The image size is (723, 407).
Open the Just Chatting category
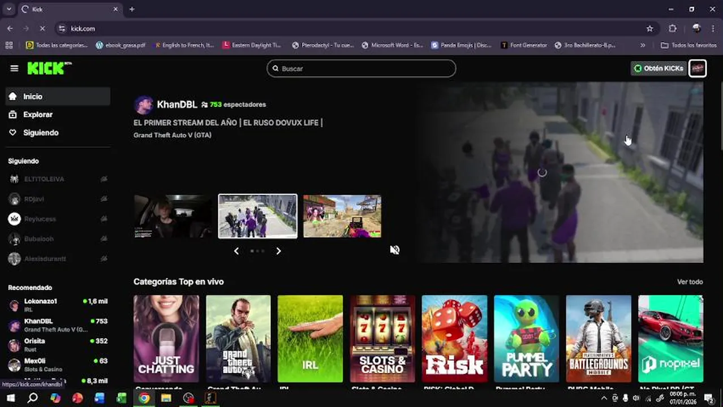click(166, 339)
